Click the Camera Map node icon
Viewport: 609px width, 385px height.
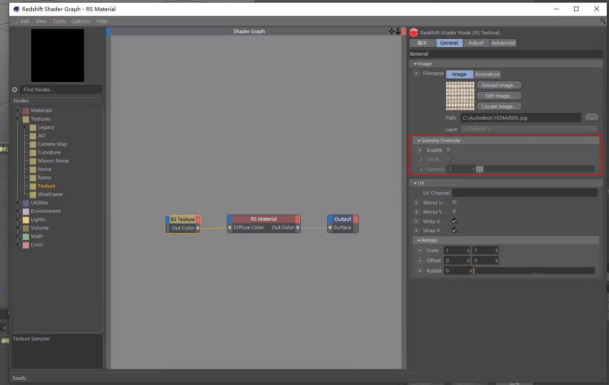[x=33, y=144]
